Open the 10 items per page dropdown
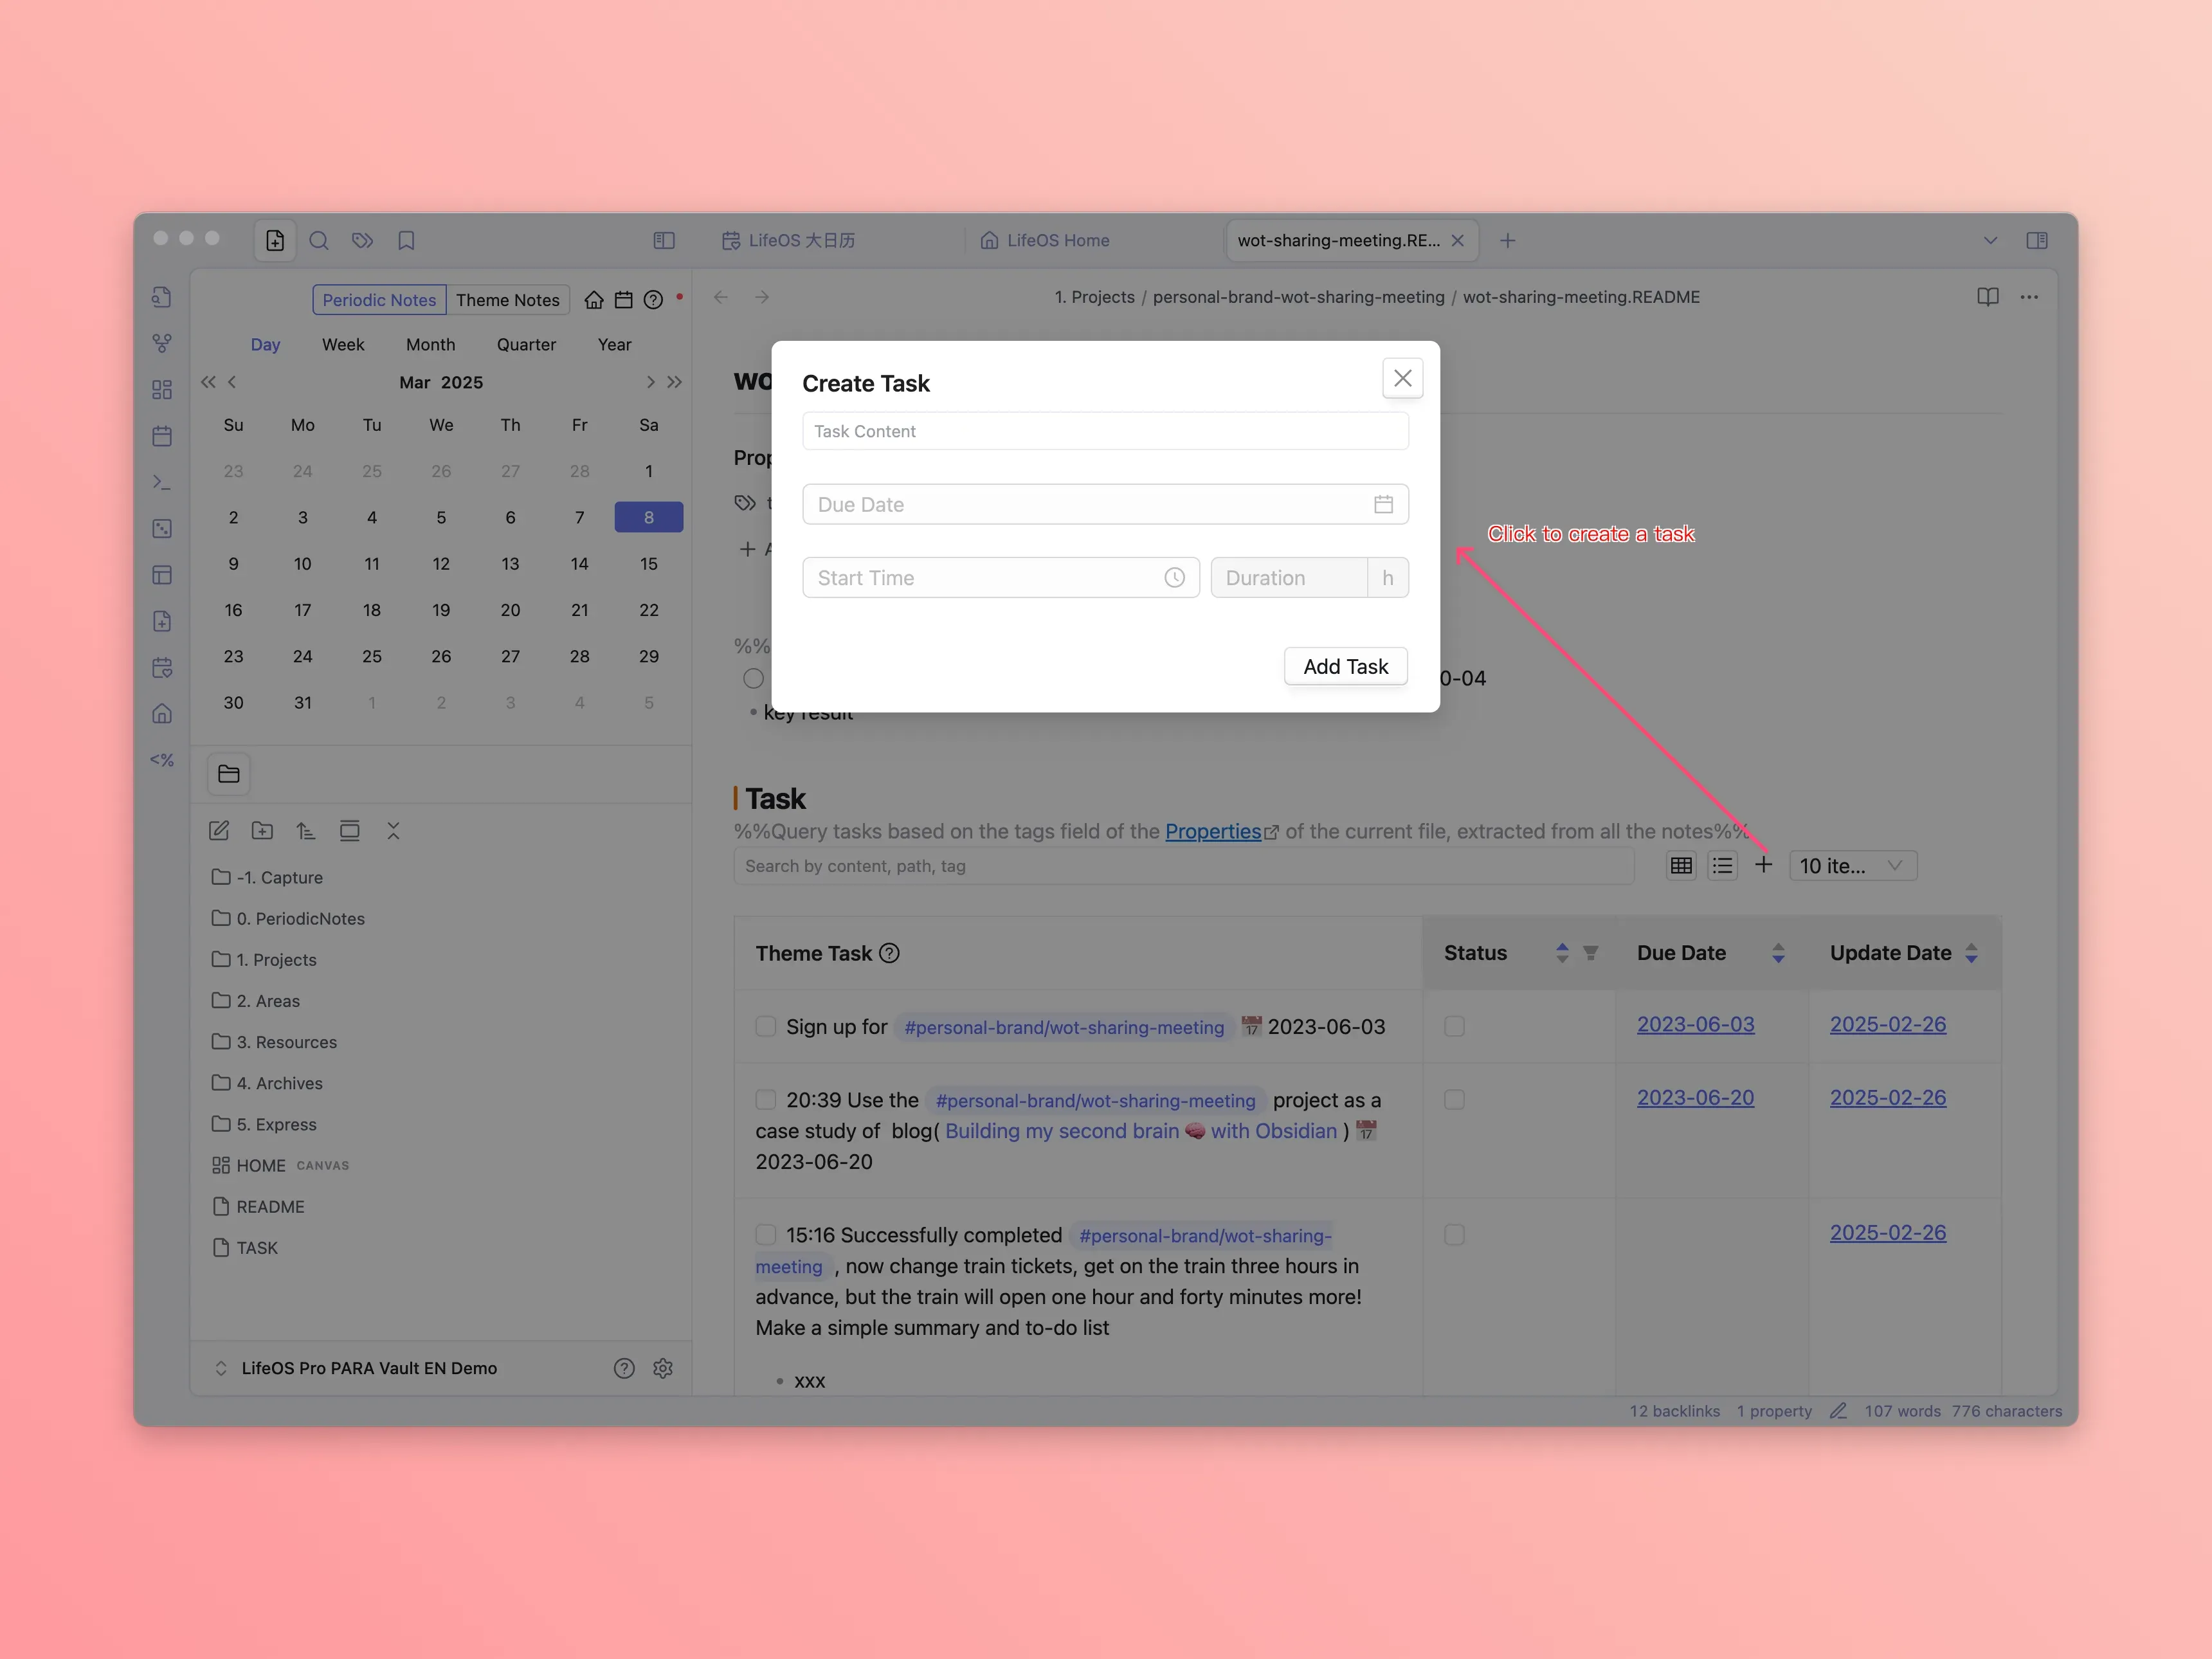The image size is (2212, 1659). point(1851,866)
